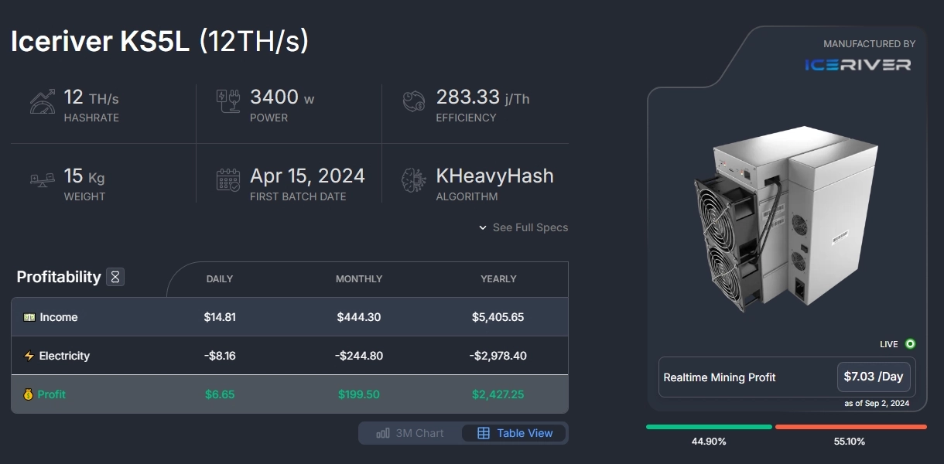Image resolution: width=944 pixels, height=464 pixels.
Task: Click the hourglass icon beside Profitability
Action: tap(115, 277)
